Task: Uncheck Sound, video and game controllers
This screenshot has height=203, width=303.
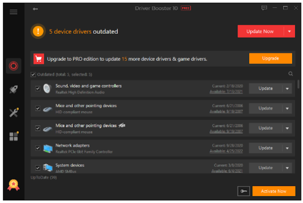Action: (38, 89)
